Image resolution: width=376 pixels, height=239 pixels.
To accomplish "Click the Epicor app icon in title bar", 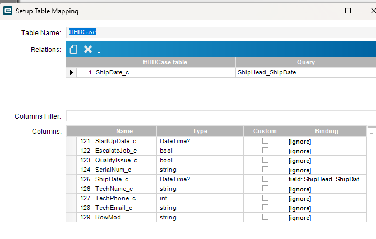I will tap(8, 11).
